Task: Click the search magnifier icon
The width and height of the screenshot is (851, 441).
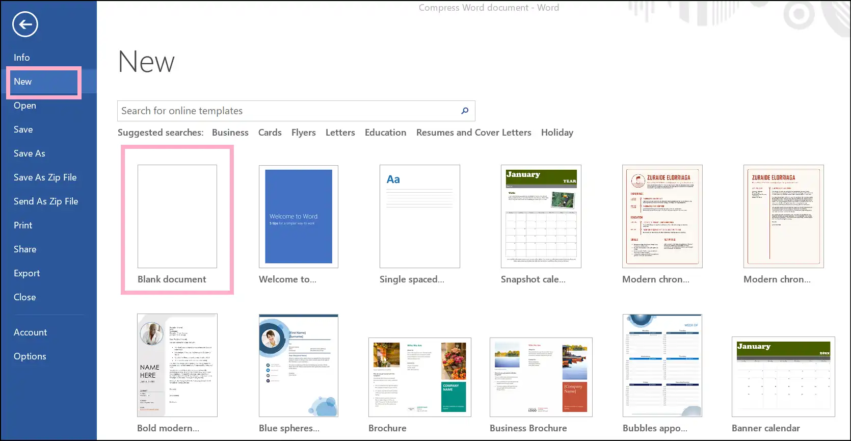Action: (x=465, y=111)
